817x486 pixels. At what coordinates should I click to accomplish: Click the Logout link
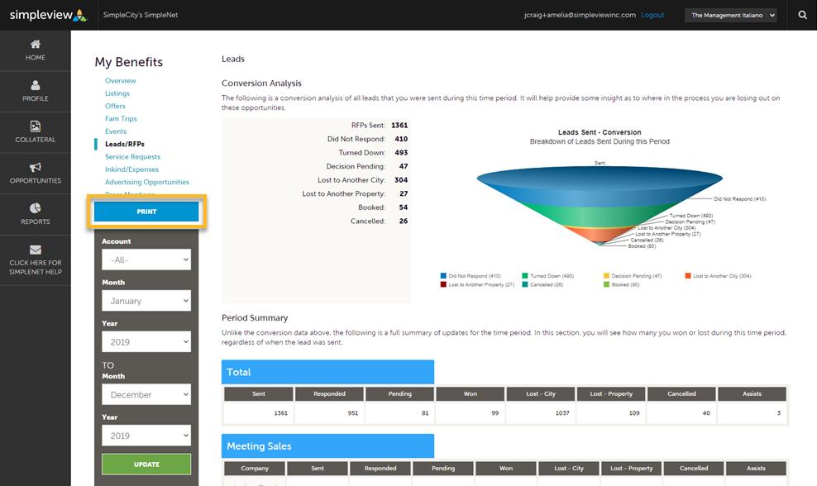pos(652,15)
